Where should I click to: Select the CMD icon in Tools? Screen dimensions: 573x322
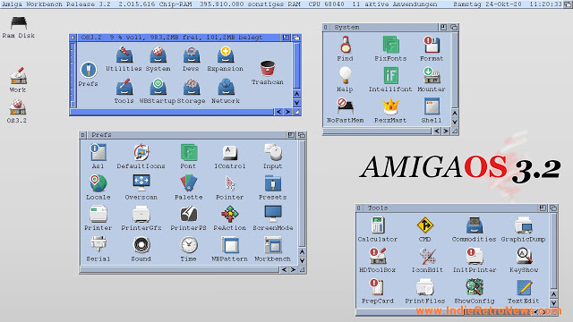coord(425,225)
